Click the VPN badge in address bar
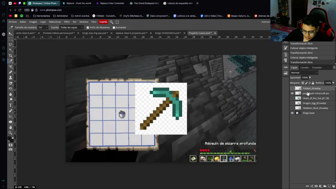This screenshot has height=189, width=336. (27, 10)
